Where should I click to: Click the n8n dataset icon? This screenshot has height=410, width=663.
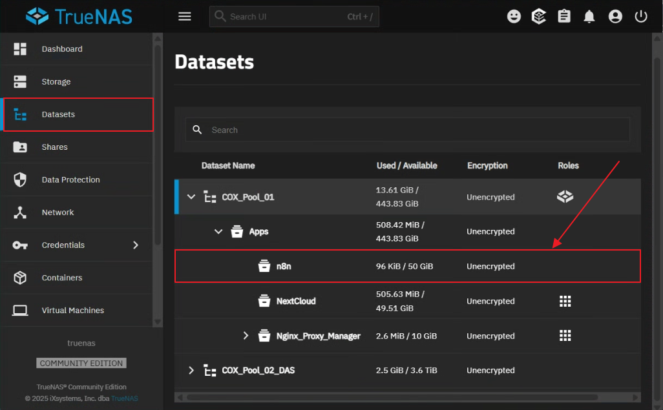point(264,266)
